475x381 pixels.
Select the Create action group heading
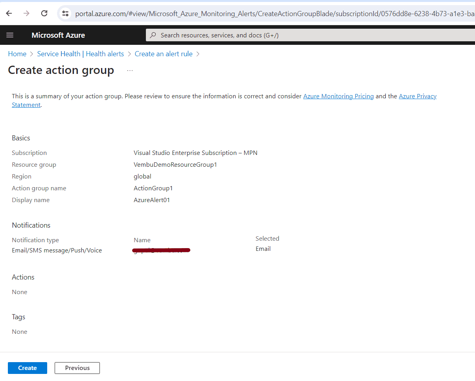(x=61, y=70)
